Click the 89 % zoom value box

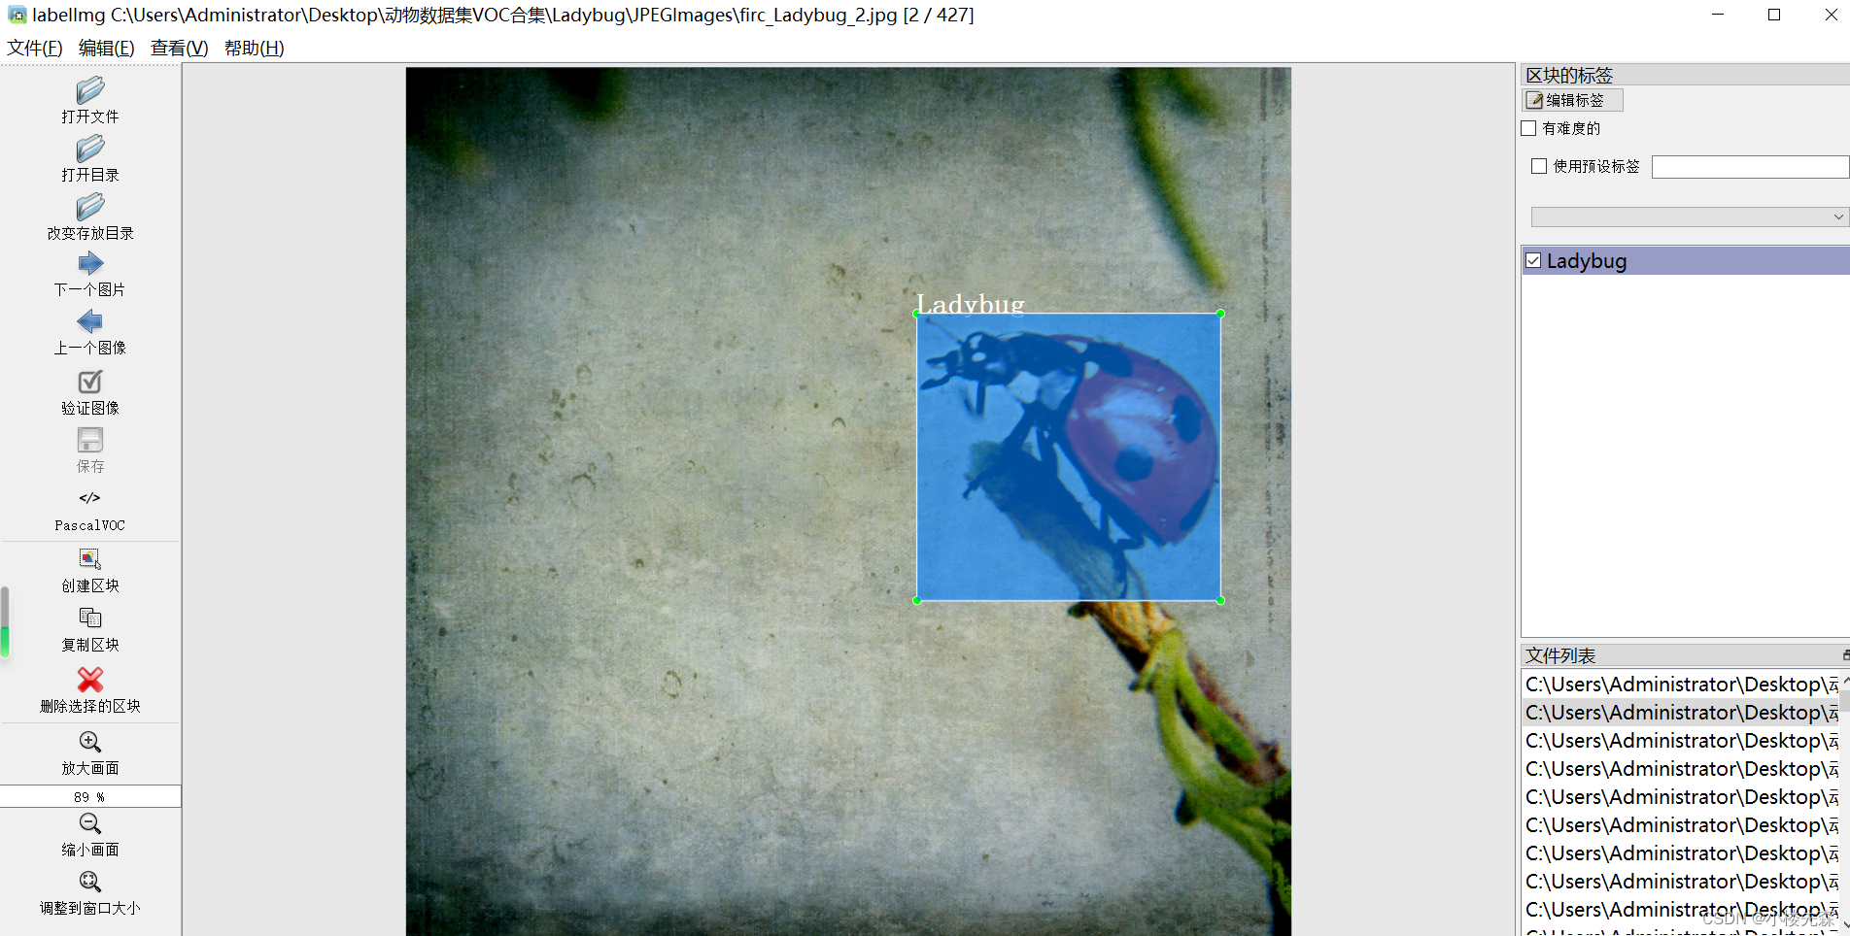coord(90,796)
